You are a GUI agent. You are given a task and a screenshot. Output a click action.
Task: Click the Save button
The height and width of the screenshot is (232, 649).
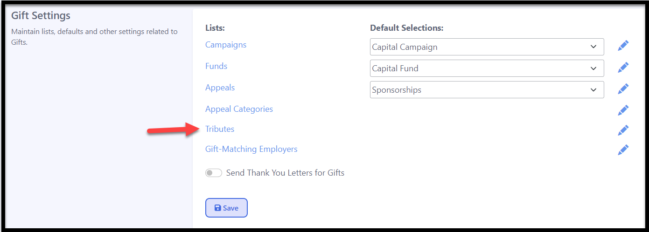[226, 208]
